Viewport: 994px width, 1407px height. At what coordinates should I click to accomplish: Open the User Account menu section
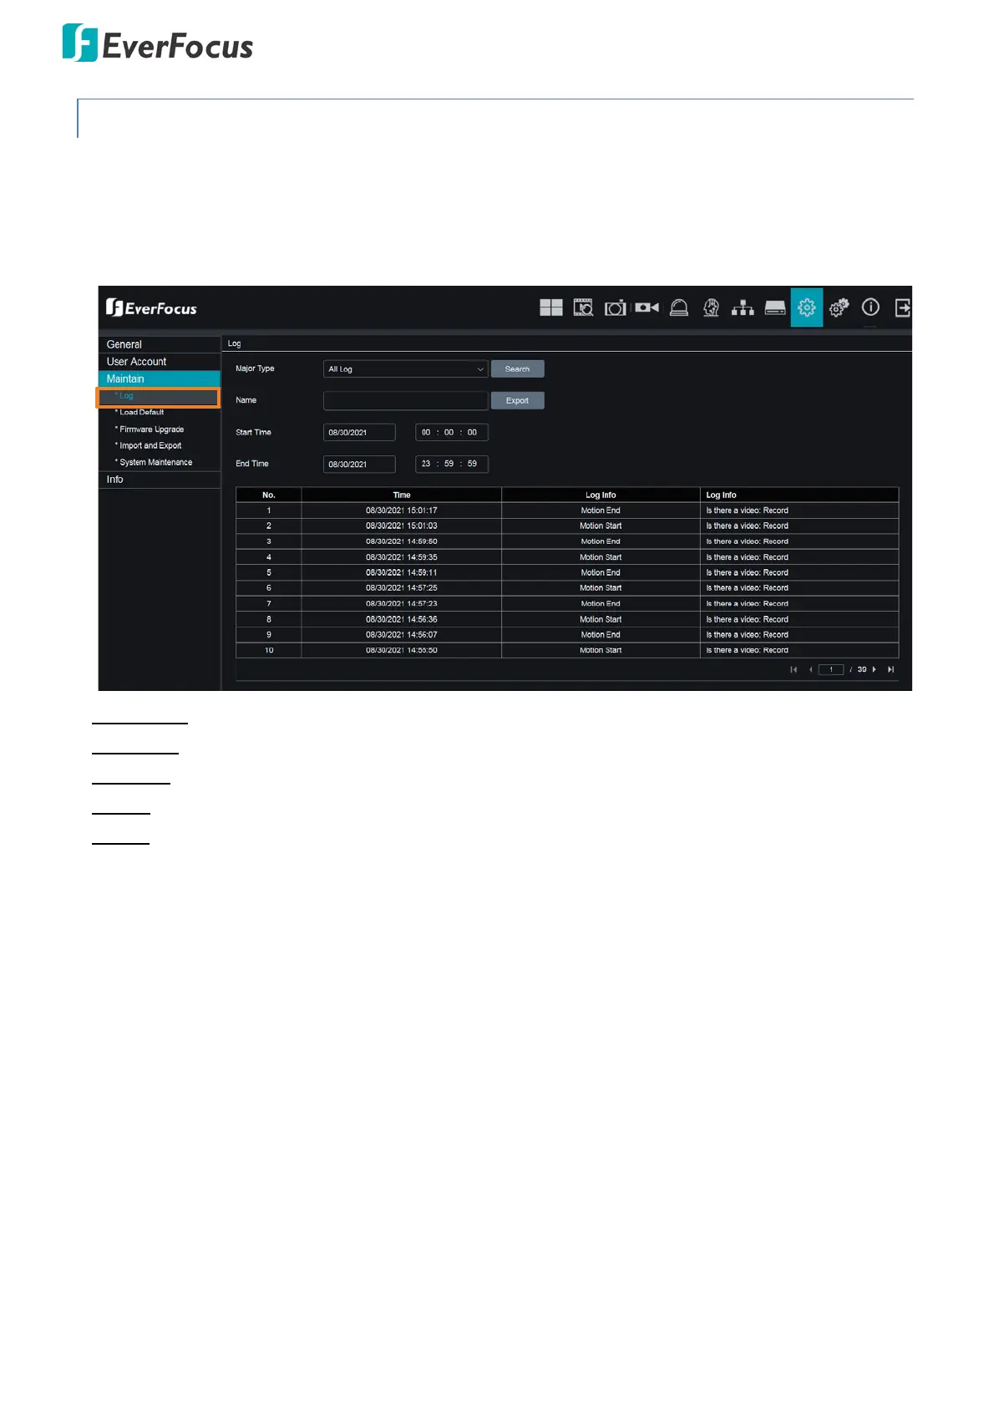coord(136,362)
